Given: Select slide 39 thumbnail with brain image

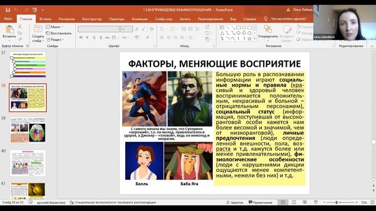Looking at the screenshot, I should 28,130.
